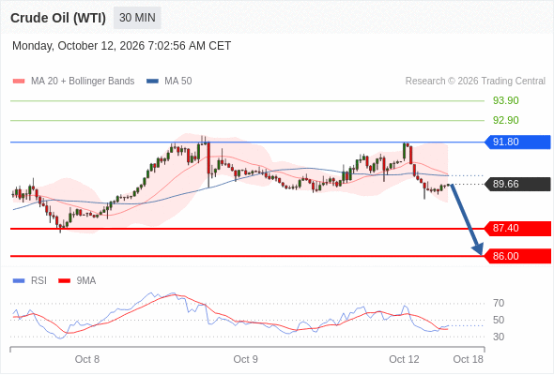Click the black 89.66 current price tag
Image resolution: width=554 pixels, height=375 pixels.
[x=517, y=184]
